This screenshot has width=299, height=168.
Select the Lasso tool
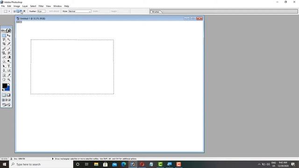click(x=4, y=40)
